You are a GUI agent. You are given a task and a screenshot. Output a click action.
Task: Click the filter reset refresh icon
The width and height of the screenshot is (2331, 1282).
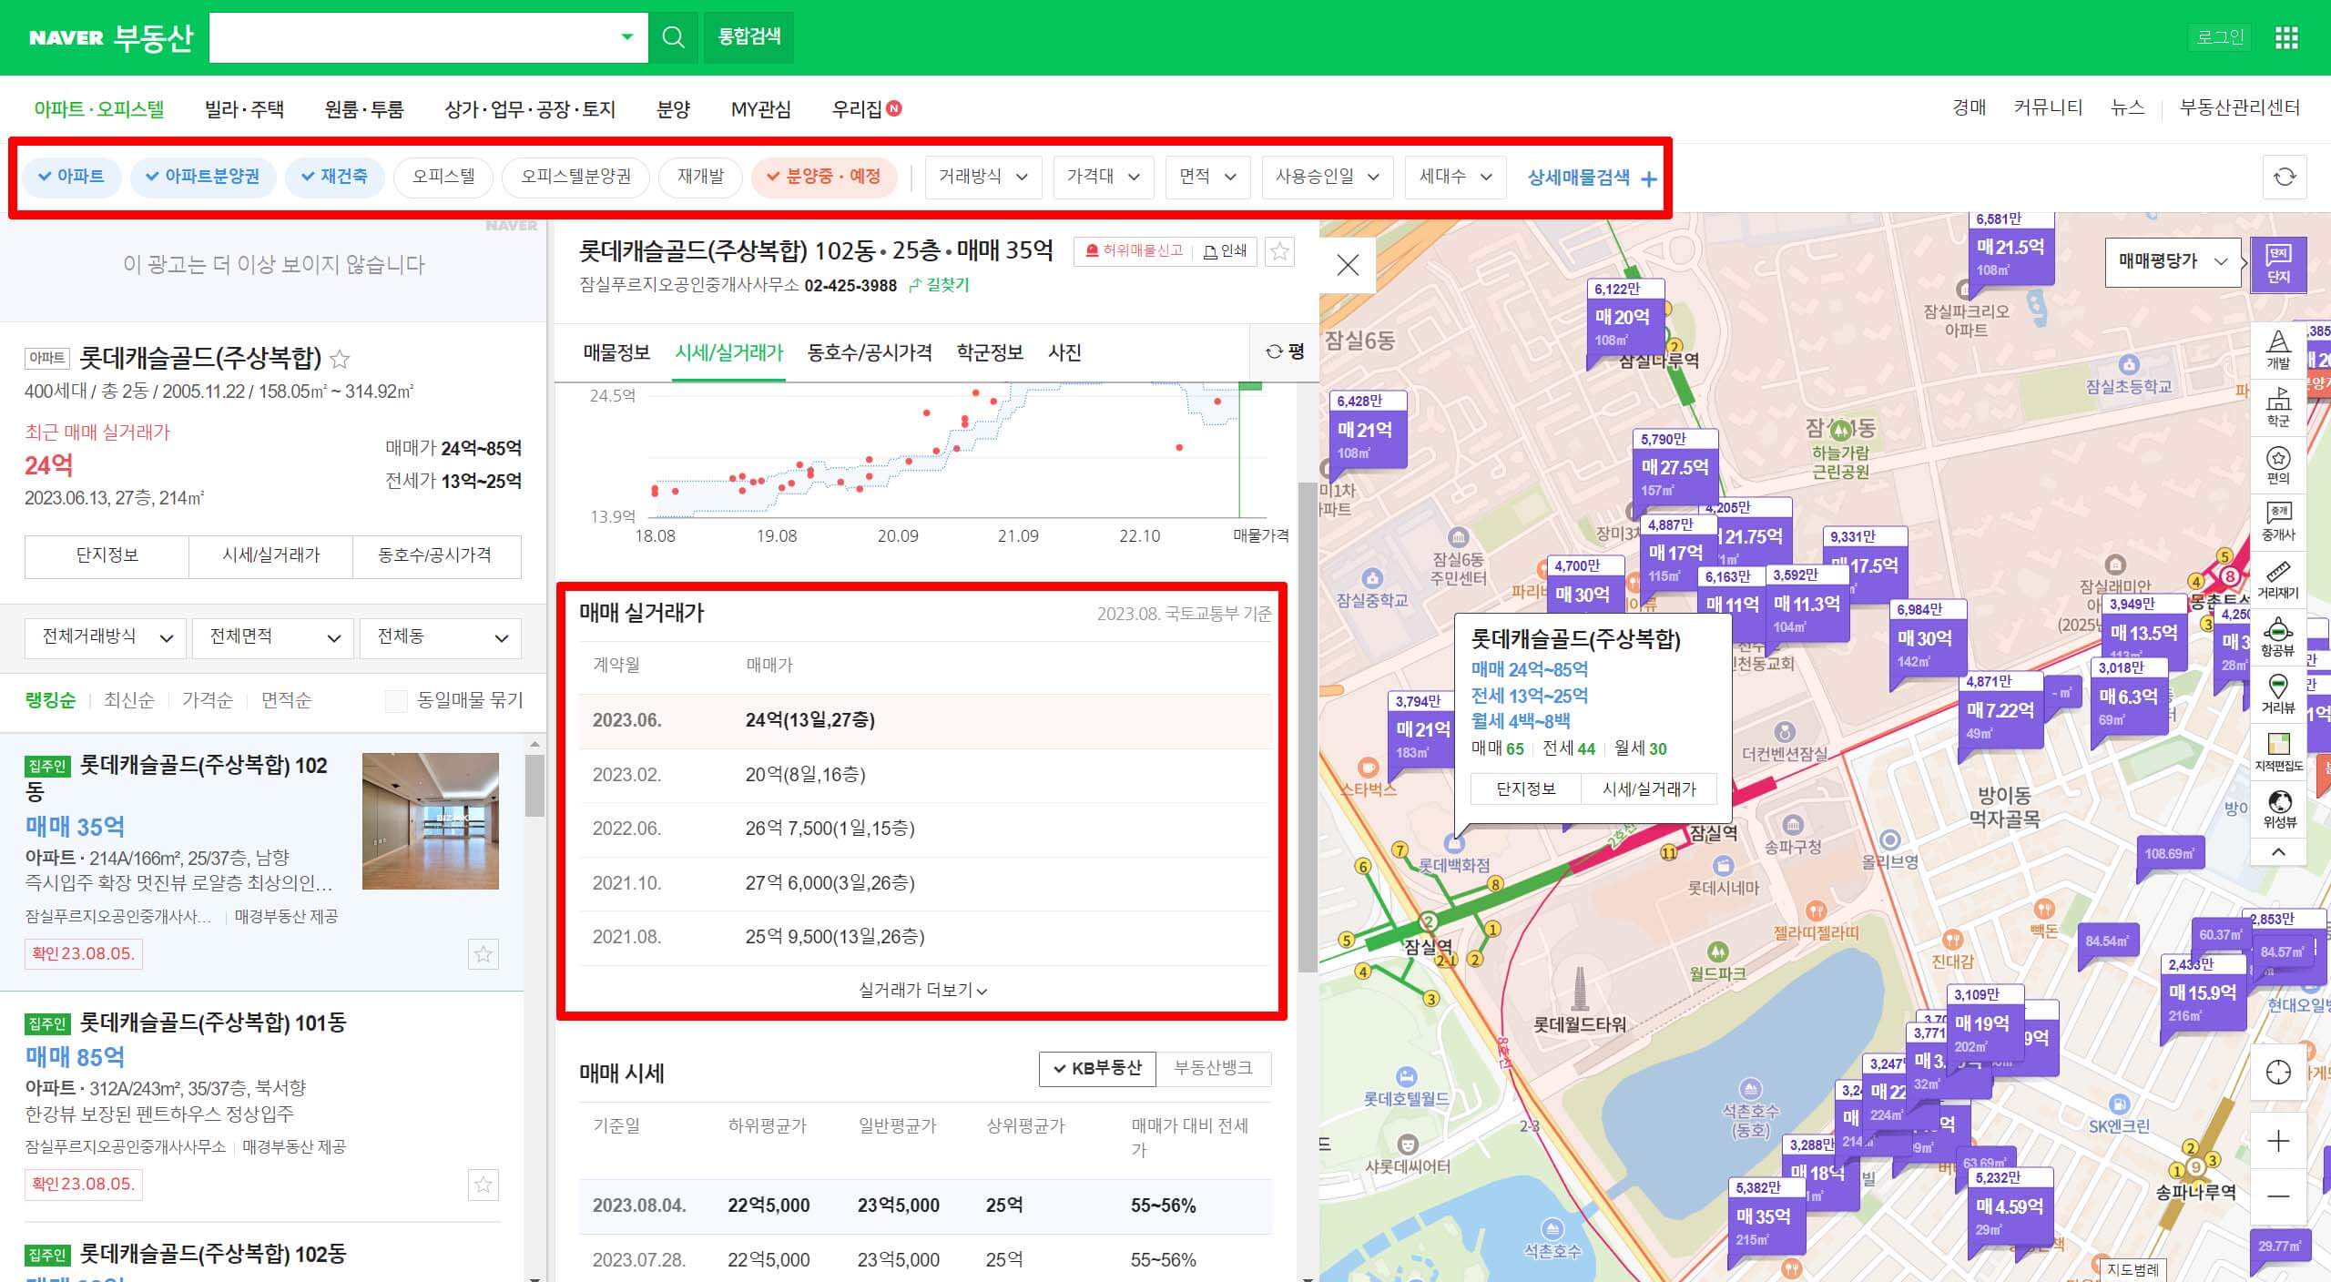(x=2285, y=177)
